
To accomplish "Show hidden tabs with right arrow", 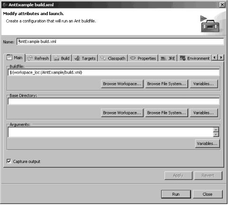I will point(221,58).
